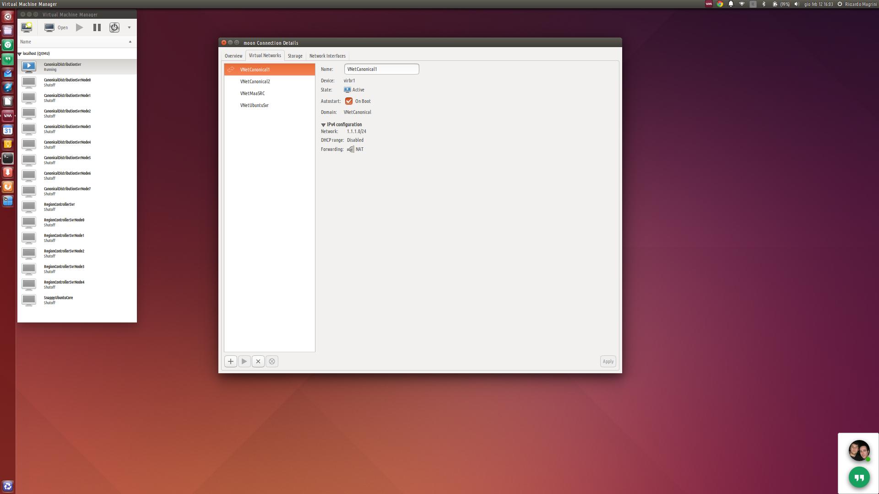Switch to the Storage tab

(295, 56)
